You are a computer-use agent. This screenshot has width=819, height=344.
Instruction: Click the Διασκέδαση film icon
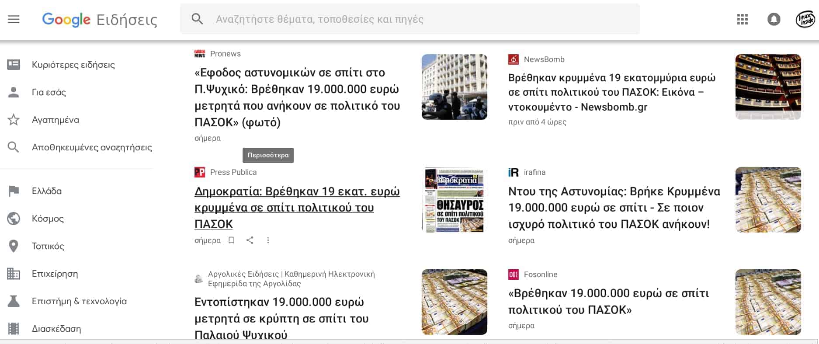pos(14,329)
